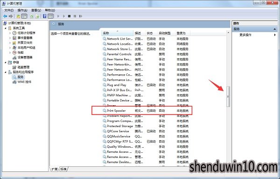Click the Restart Service toolbar icon
The height and width of the screenshot is (179, 280).
tap(81, 16)
